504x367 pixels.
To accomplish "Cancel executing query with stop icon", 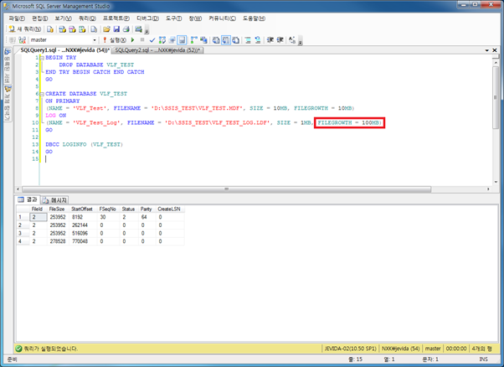I will pyautogui.click(x=142, y=40).
